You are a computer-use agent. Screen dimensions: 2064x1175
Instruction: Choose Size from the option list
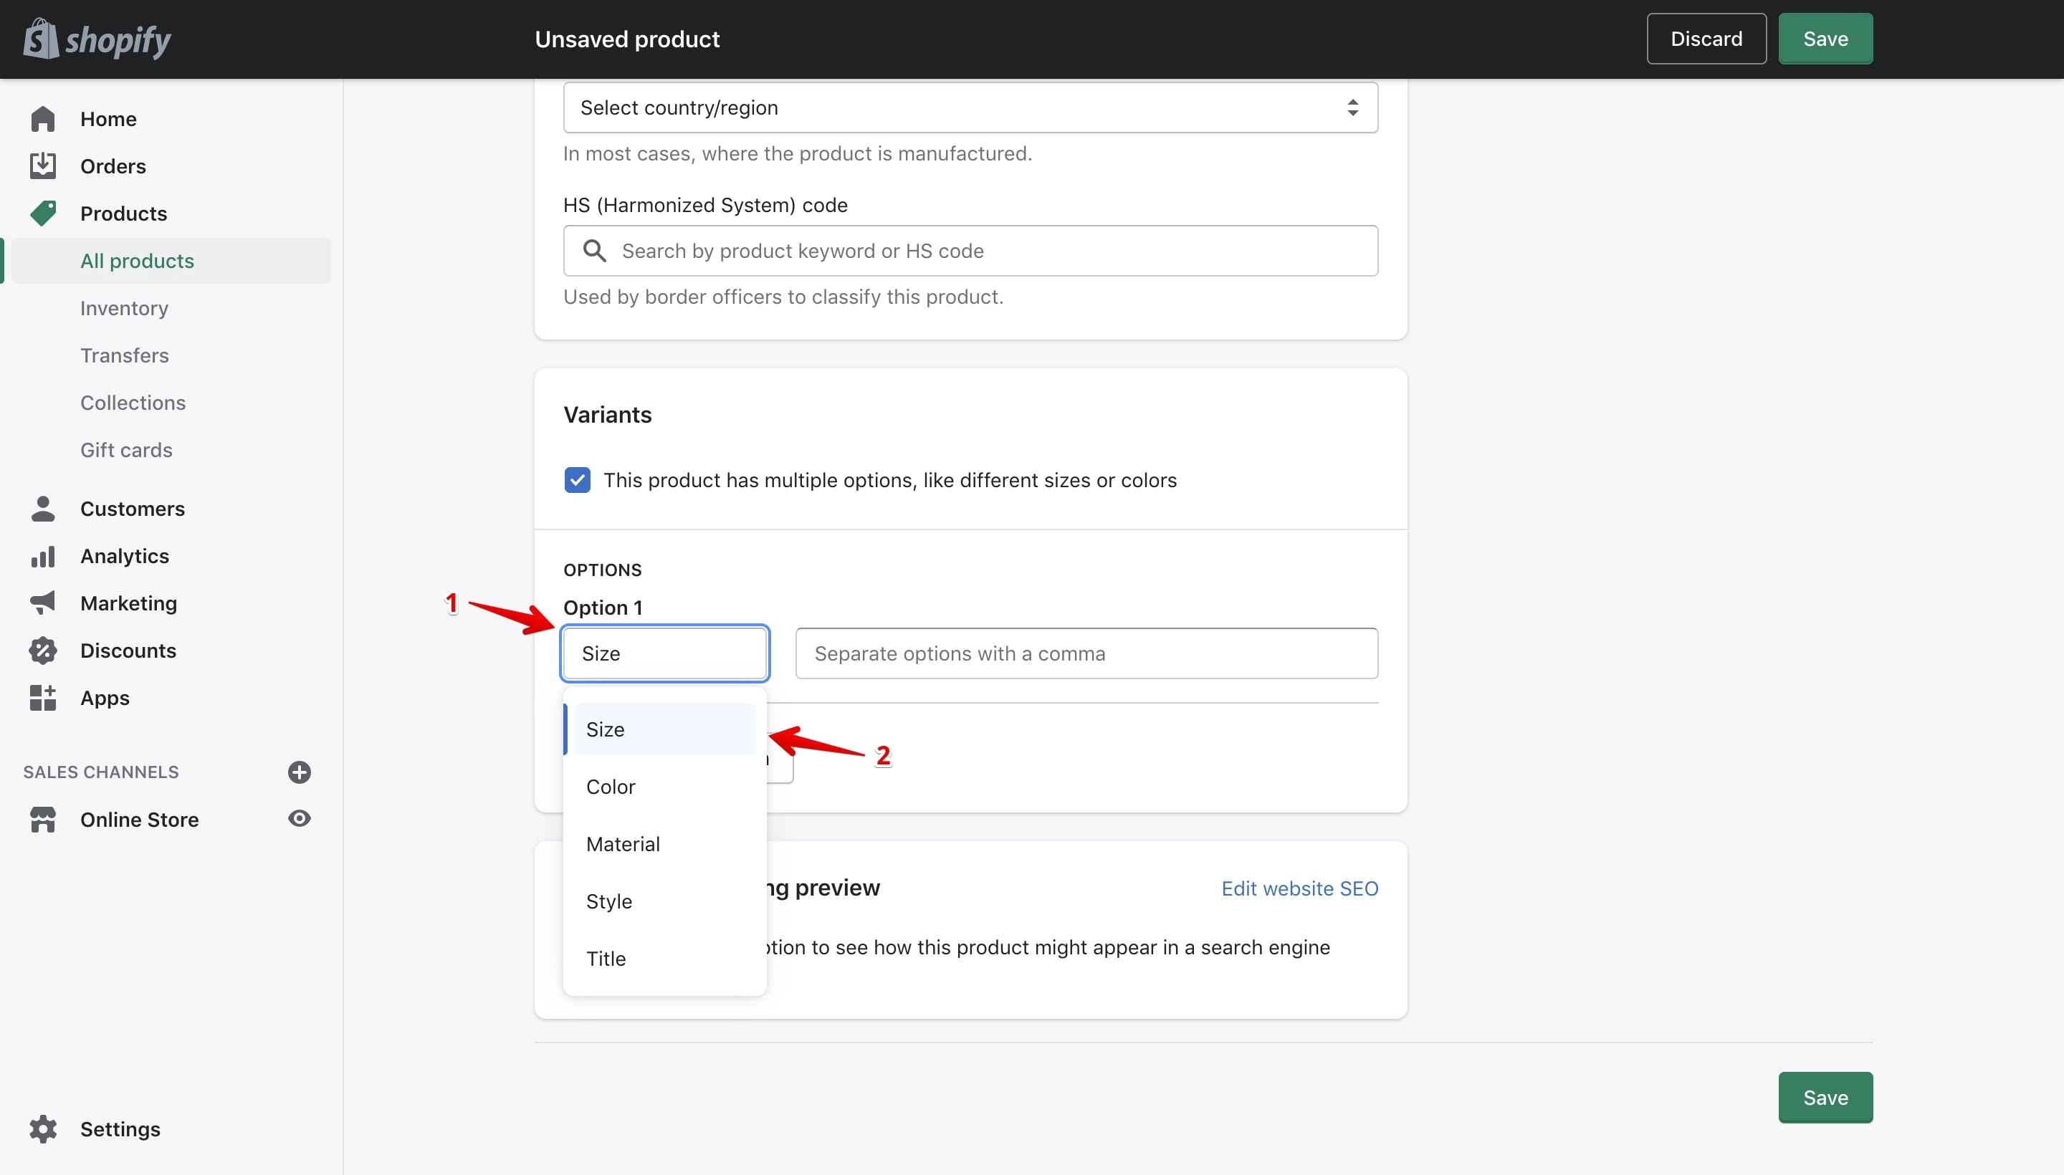click(664, 729)
